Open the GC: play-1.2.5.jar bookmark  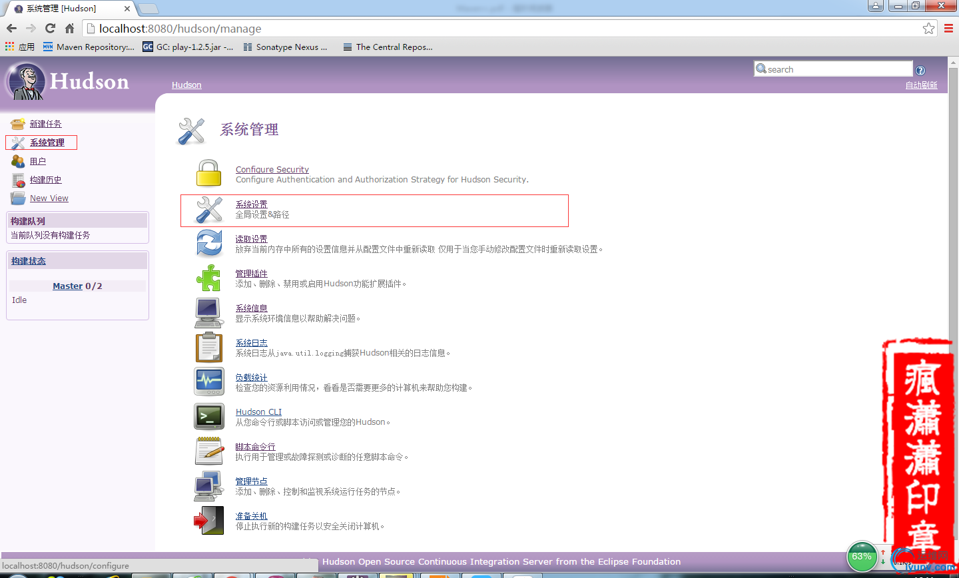pyautogui.click(x=188, y=47)
